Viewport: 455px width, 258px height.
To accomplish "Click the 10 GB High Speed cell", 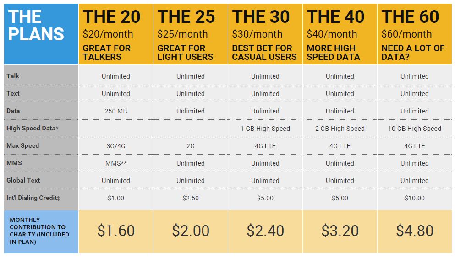I will (x=415, y=129).
